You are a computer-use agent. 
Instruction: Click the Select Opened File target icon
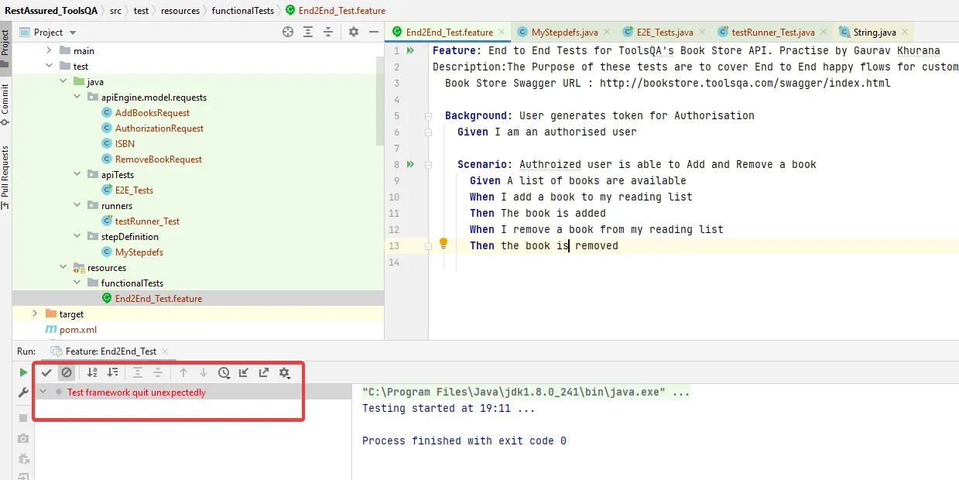[288, 32]
